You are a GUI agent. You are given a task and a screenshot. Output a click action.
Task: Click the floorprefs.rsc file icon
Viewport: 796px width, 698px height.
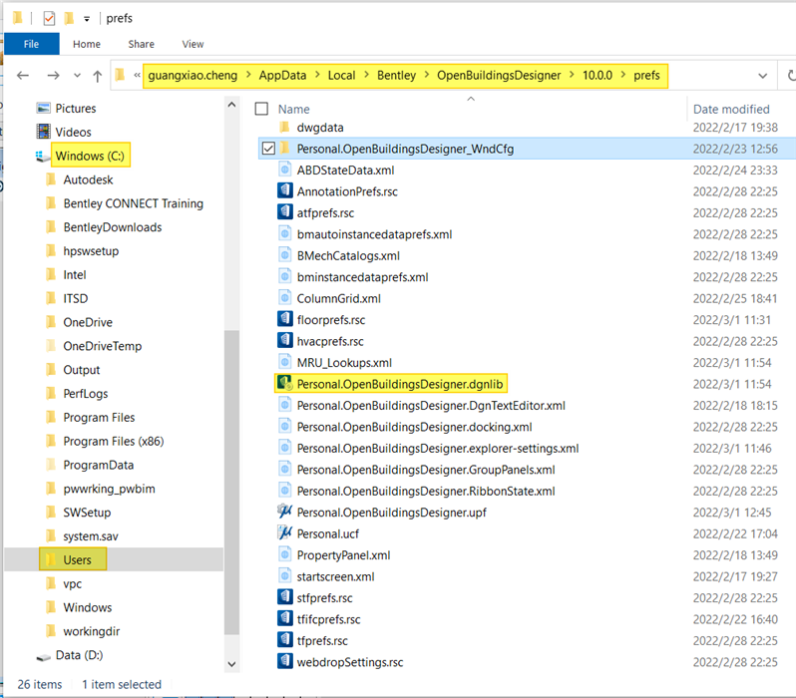tap(285, 319)
